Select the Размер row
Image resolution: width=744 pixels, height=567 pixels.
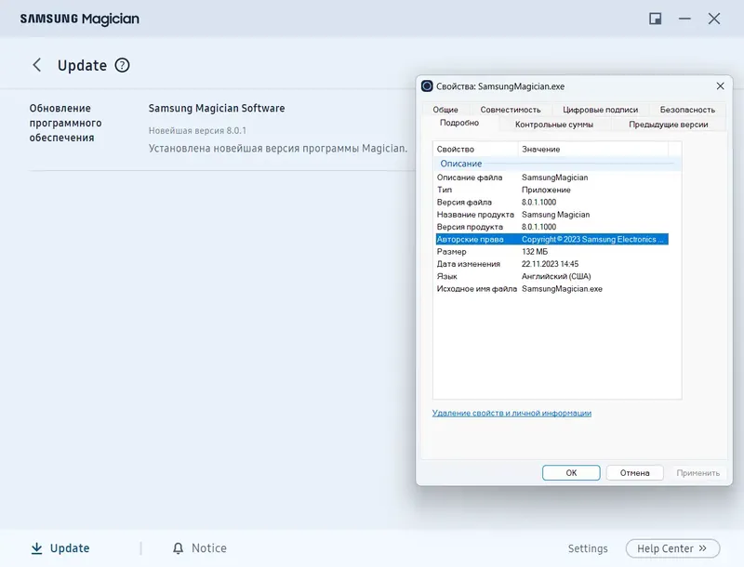click(x=552, y=252)
